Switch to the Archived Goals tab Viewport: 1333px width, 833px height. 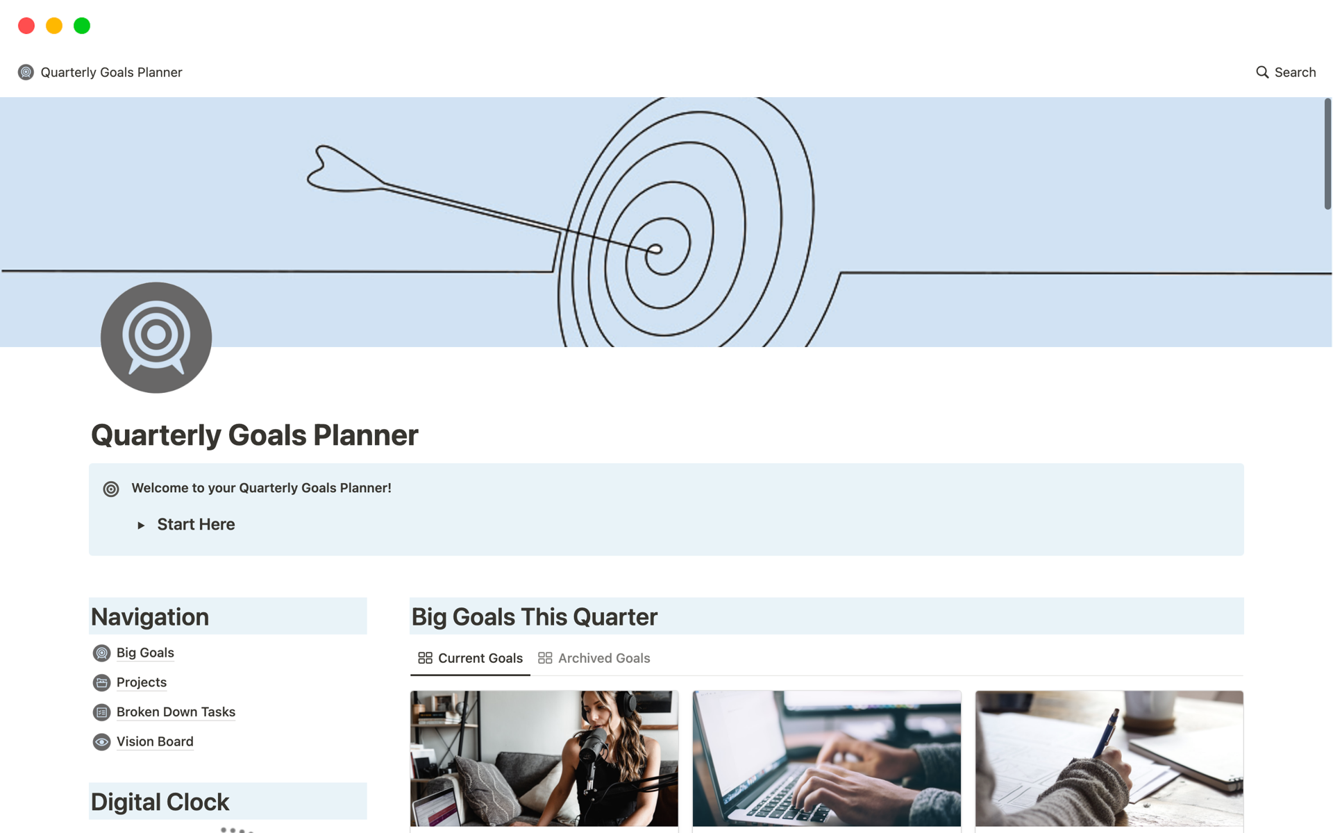point(595,657)
